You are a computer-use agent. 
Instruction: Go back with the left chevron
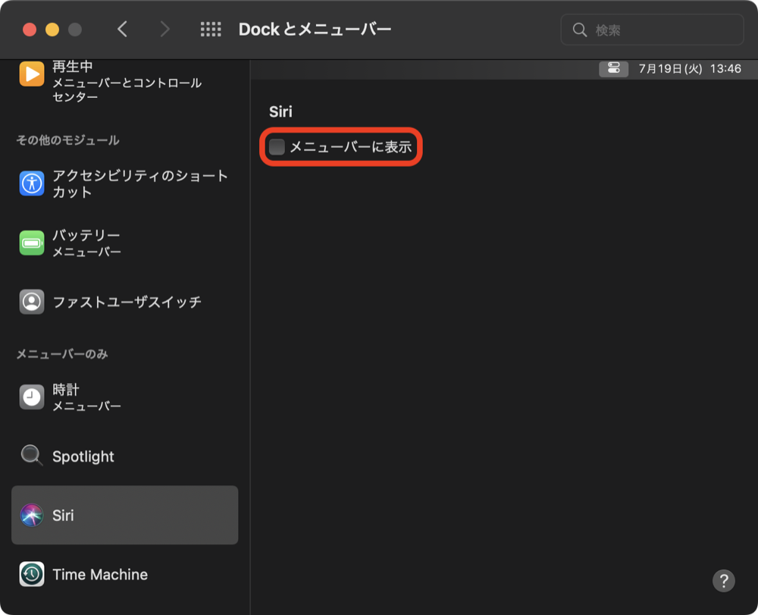point(122,29)
